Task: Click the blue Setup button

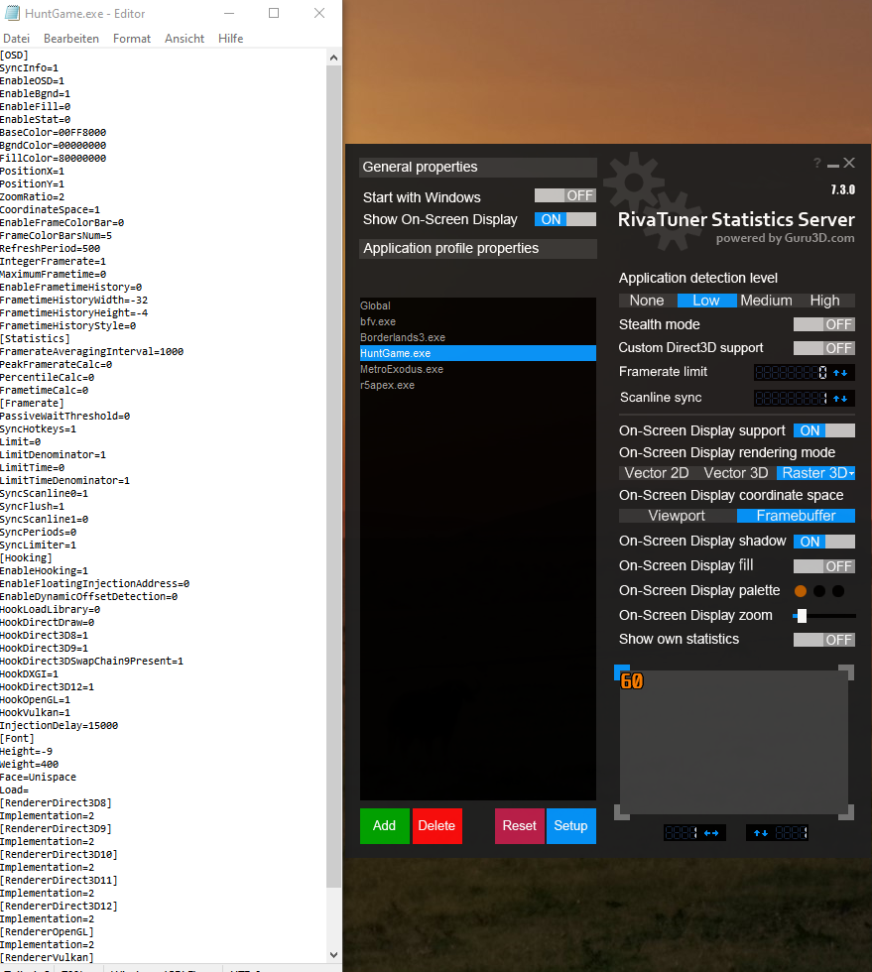Action: (x=570, y=825)
